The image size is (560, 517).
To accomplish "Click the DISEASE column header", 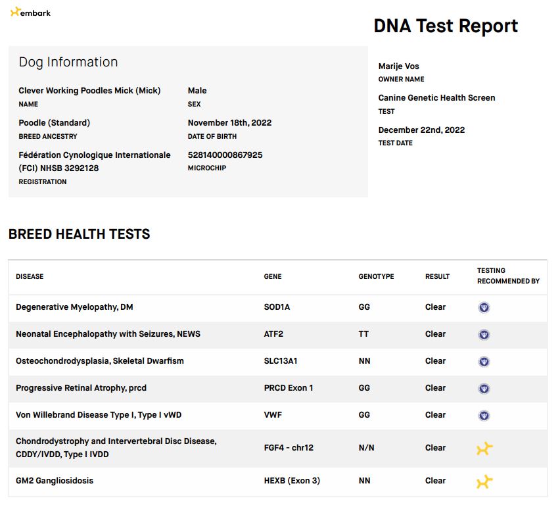I will point(30,276).
